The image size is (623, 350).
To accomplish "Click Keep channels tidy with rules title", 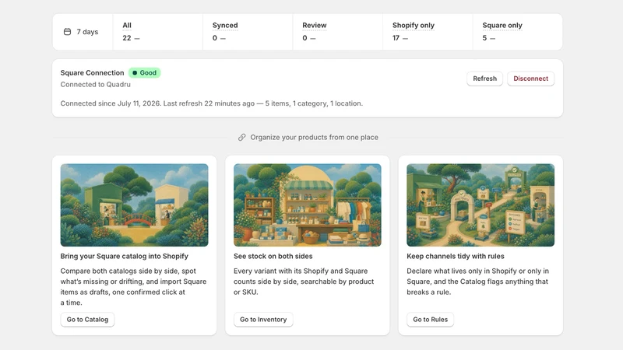I will pyautogui.click(x=456, y=257).
